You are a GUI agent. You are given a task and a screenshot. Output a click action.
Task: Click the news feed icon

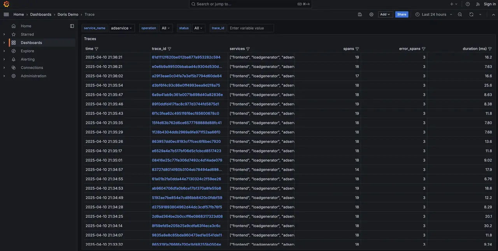(477, 3)
